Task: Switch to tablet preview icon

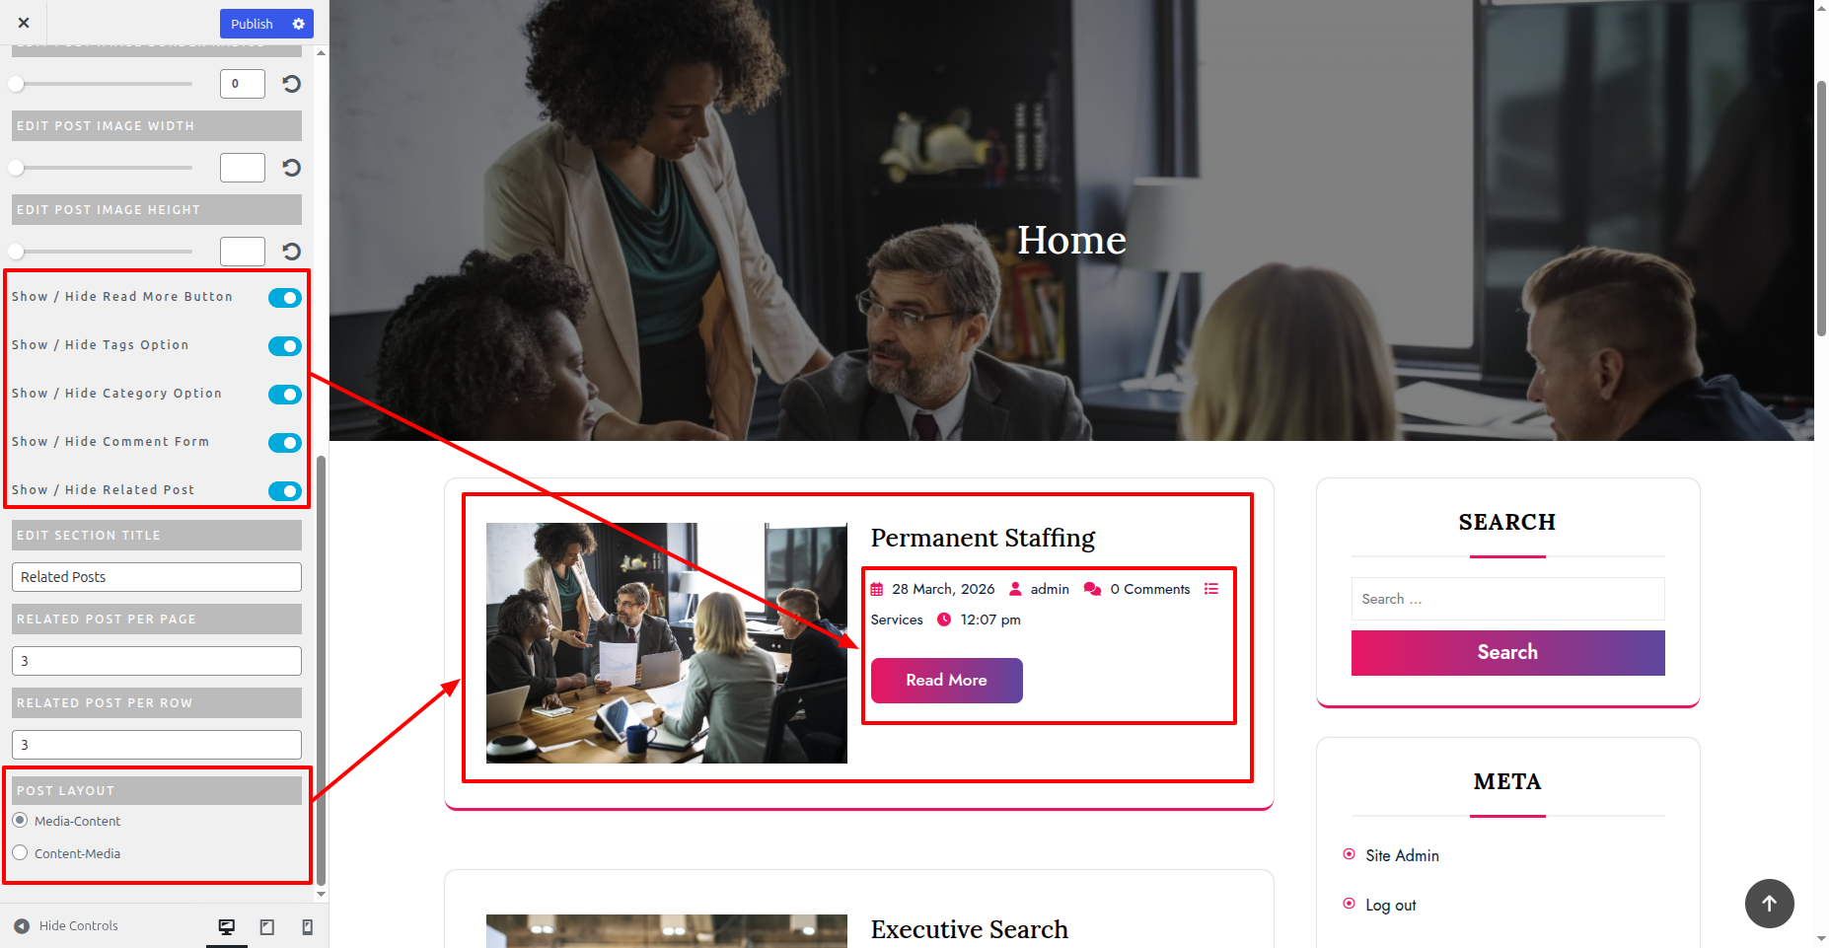Action: point(267,926)
